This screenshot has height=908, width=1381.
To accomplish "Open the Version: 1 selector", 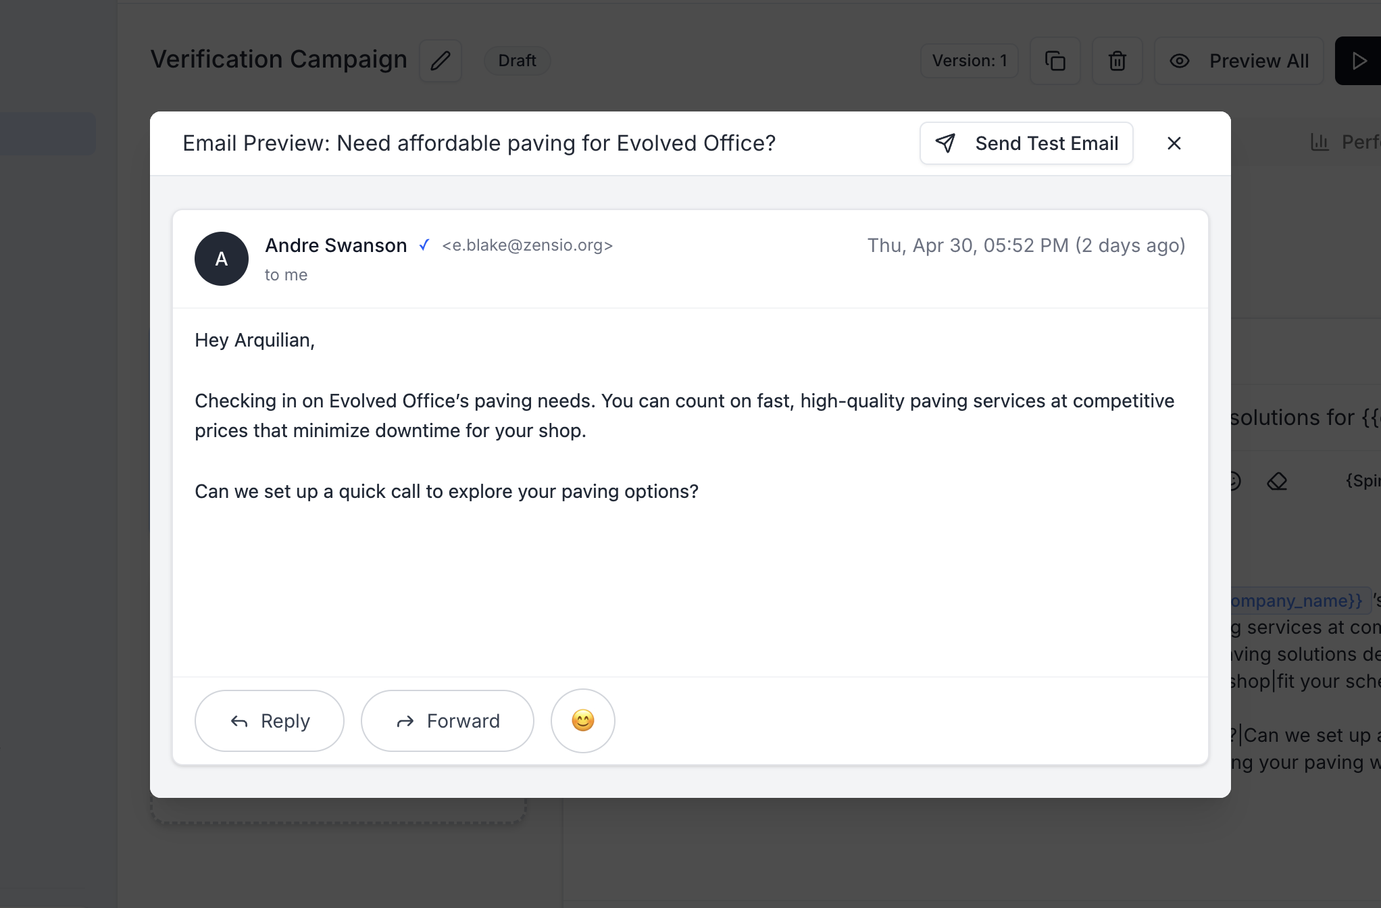I will [970, 61].
